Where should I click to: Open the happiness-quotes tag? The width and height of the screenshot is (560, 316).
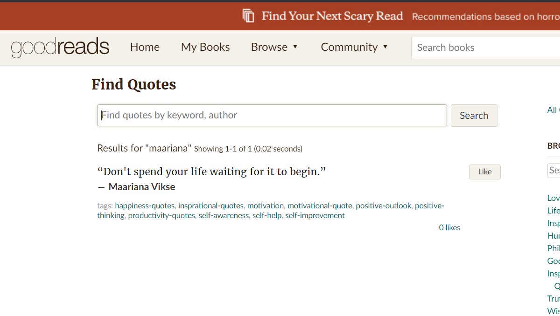coord(145,206)
